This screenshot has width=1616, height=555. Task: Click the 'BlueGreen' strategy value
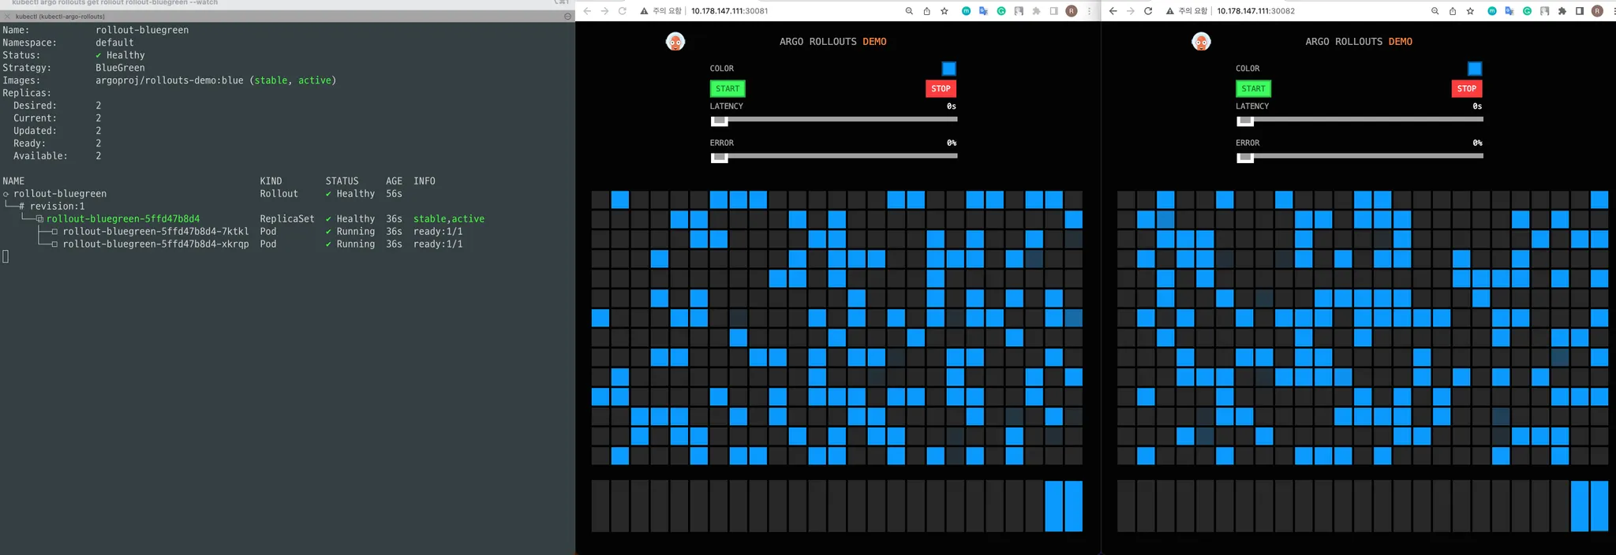coord(120,68)
